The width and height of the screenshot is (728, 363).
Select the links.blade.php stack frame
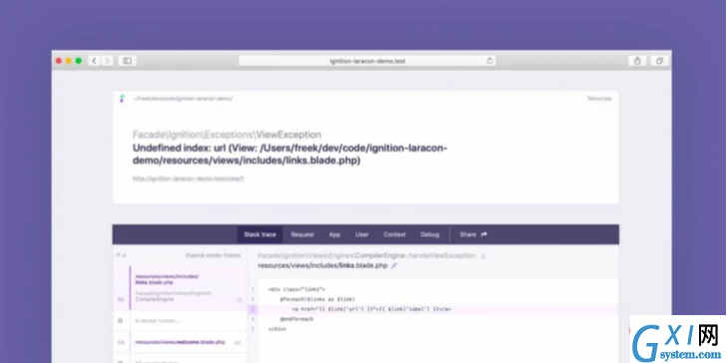coord(180,288)
